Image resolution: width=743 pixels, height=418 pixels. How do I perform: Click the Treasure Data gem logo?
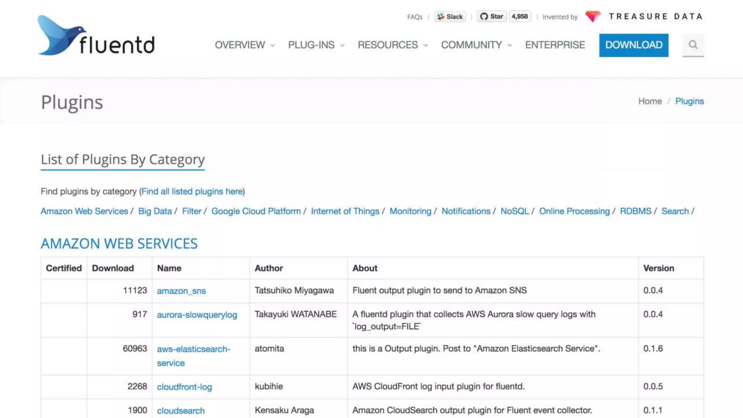pyautogui.click(x=593, y=16)
